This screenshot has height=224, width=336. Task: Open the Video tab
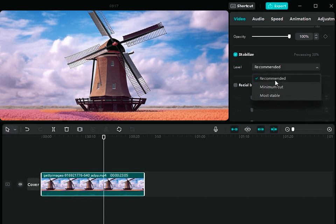click(x=239, y=19)
